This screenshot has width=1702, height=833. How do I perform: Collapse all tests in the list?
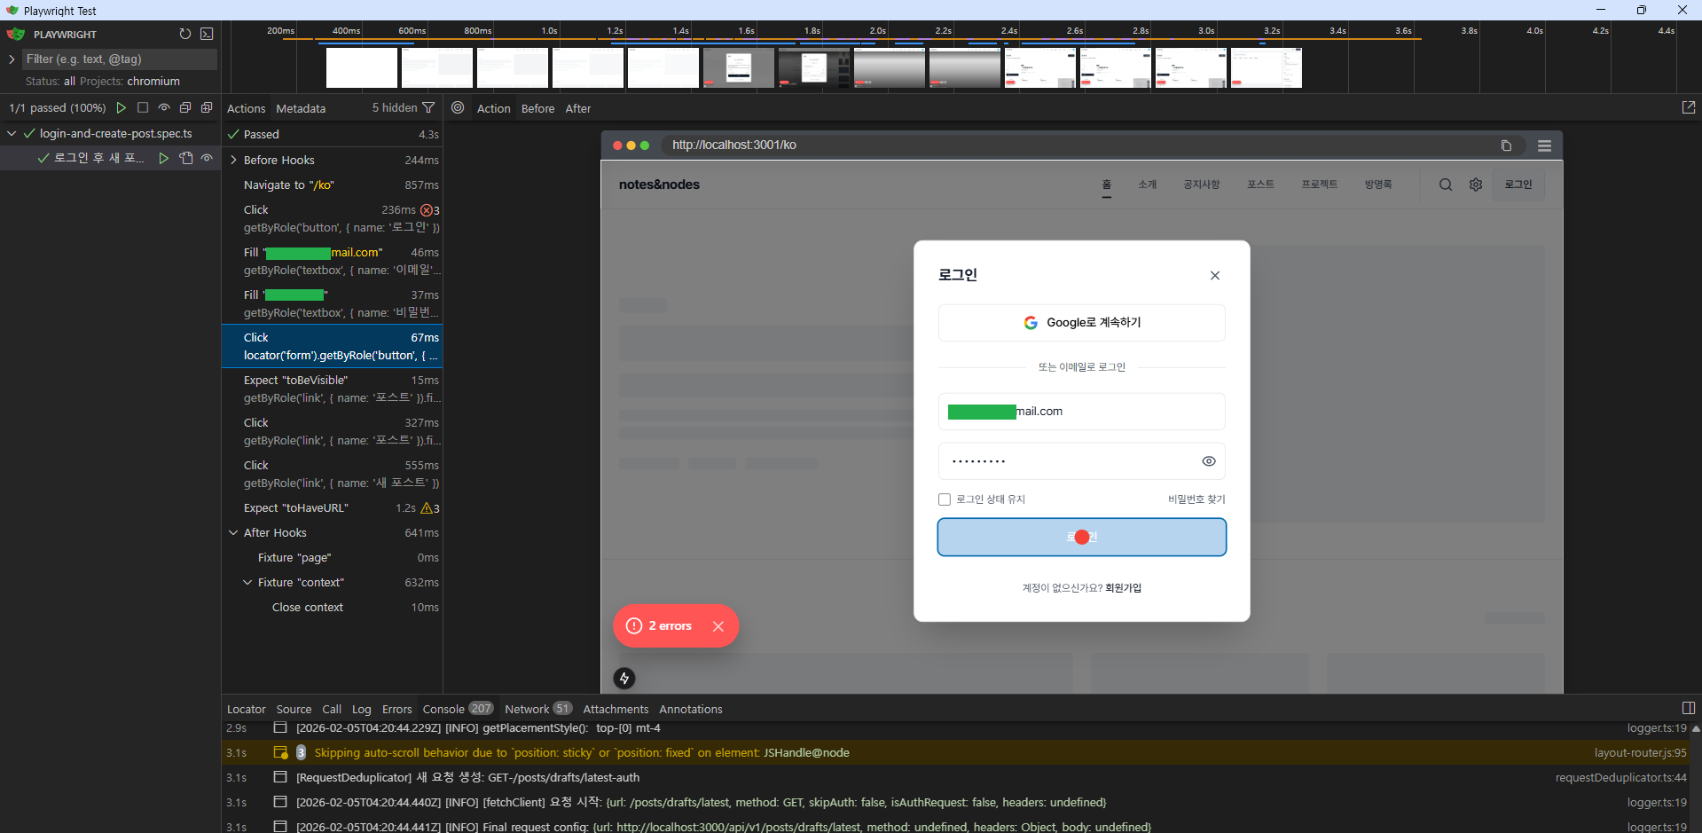[185, 107]
